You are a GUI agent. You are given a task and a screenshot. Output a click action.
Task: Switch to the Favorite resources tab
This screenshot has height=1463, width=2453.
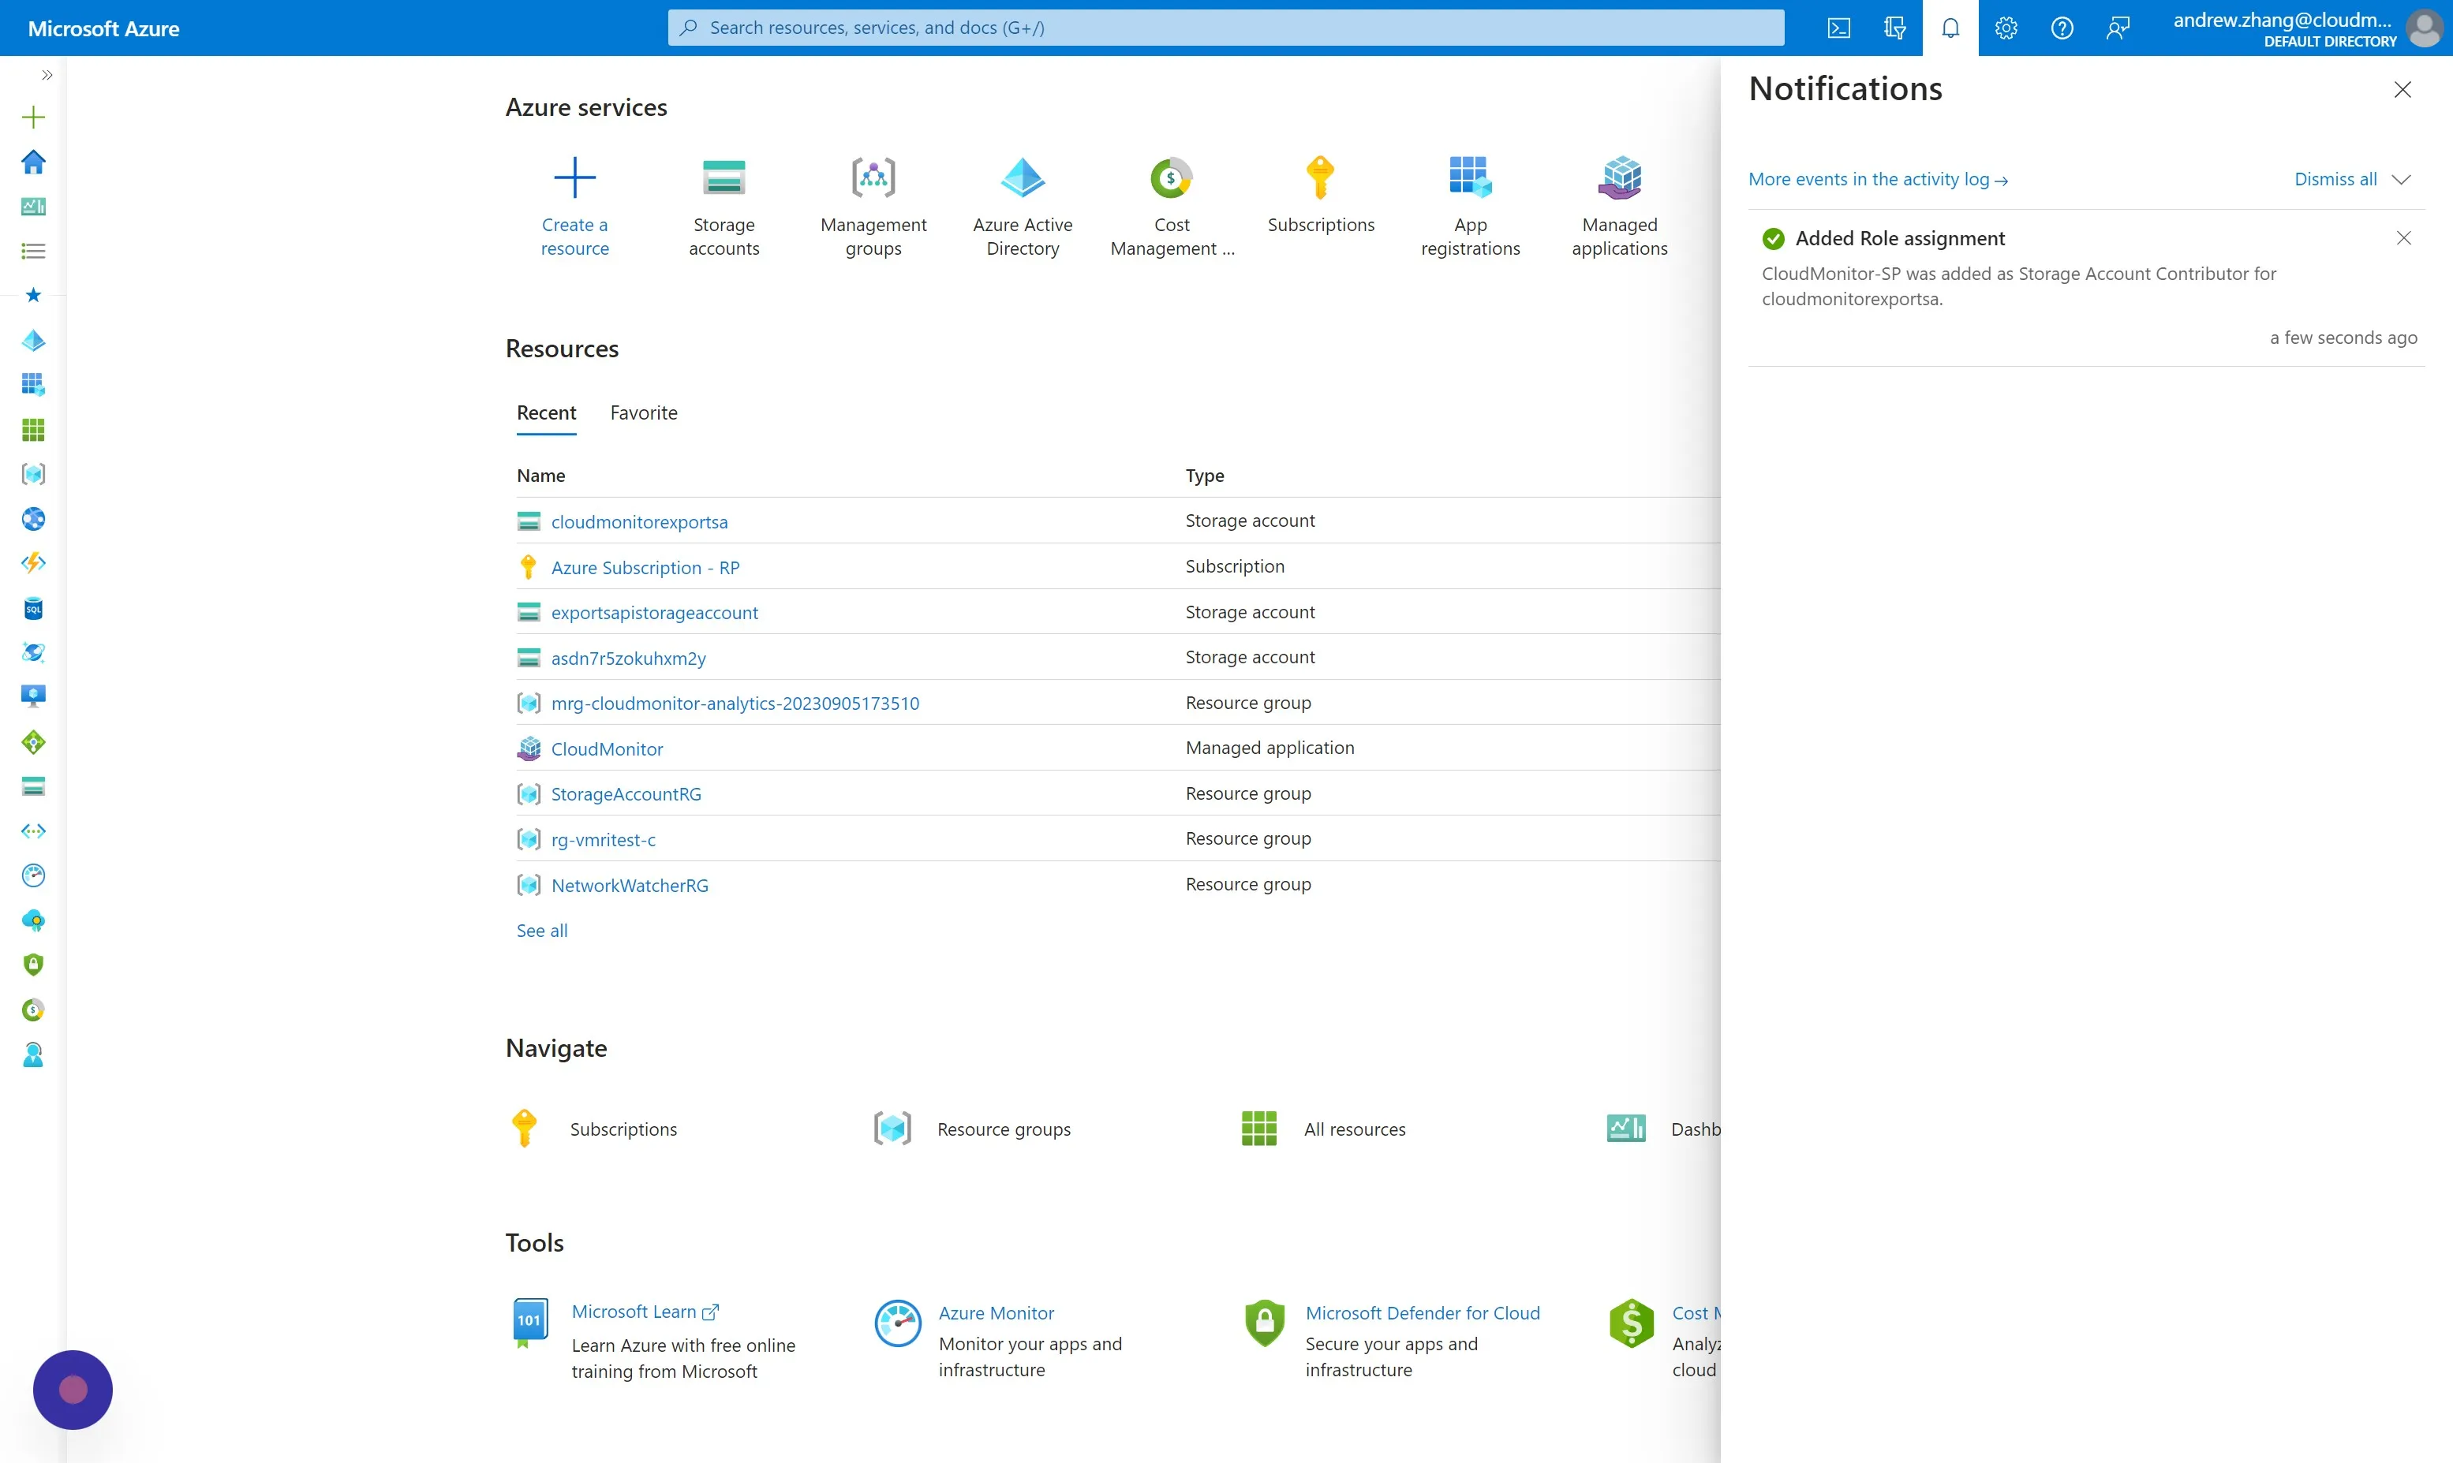pos(644,413)
